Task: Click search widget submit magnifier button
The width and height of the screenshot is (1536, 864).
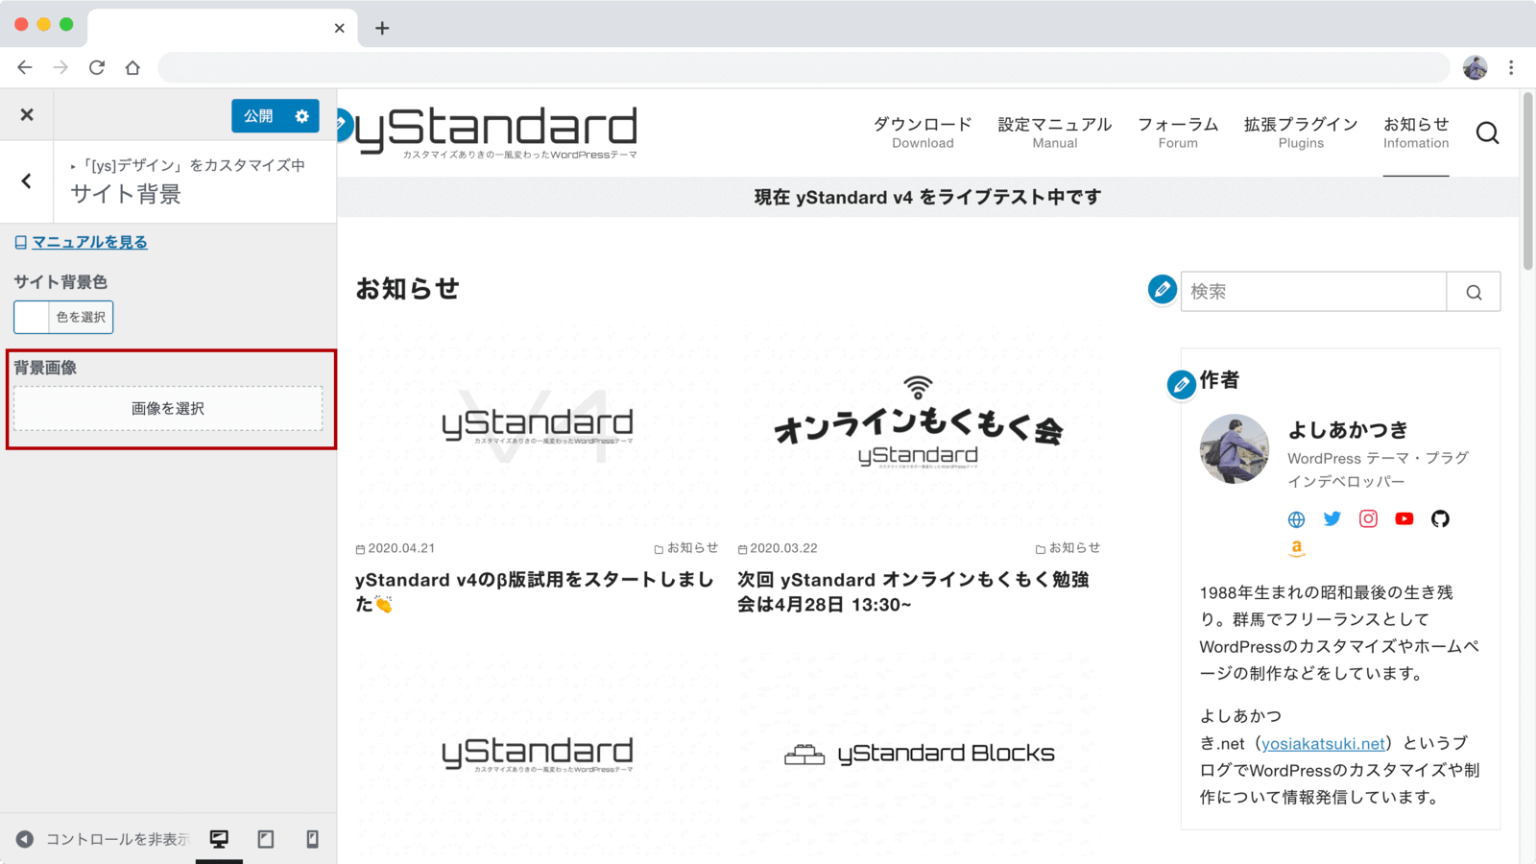Action: [x=1474, y=292]
